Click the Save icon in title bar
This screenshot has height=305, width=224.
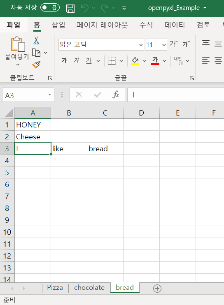pyautogui.click(x=70, y=8)
